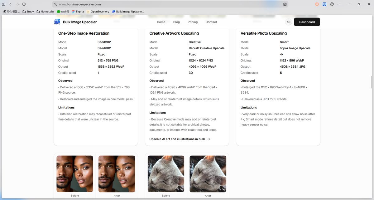Reload the page with the refresh icon
This screenshot has width=374, height=200.
[x=24, y=4]
